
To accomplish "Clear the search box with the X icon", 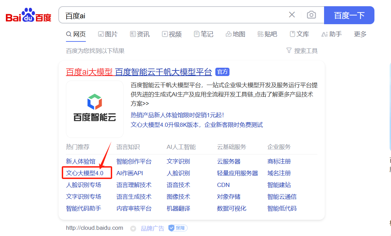I will click(x=292, y=15).
